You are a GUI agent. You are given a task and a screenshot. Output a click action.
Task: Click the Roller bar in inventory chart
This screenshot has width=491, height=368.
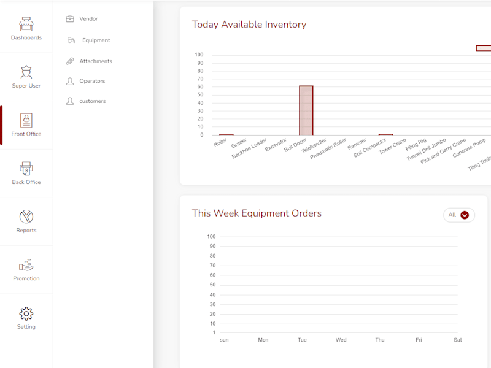click(226, 134)
